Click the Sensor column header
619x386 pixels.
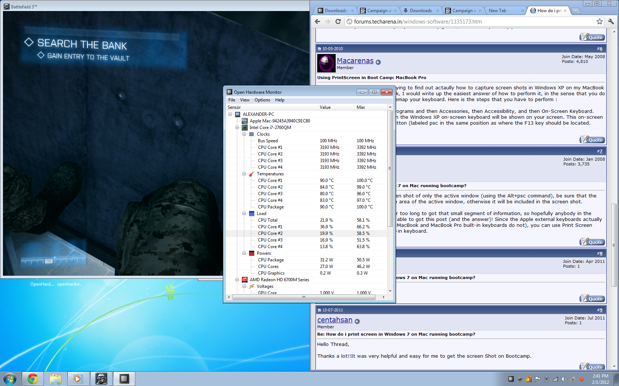[x=272, y=107]
